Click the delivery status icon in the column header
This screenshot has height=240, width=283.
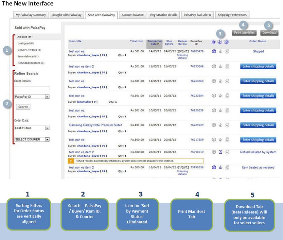point(220,42)
